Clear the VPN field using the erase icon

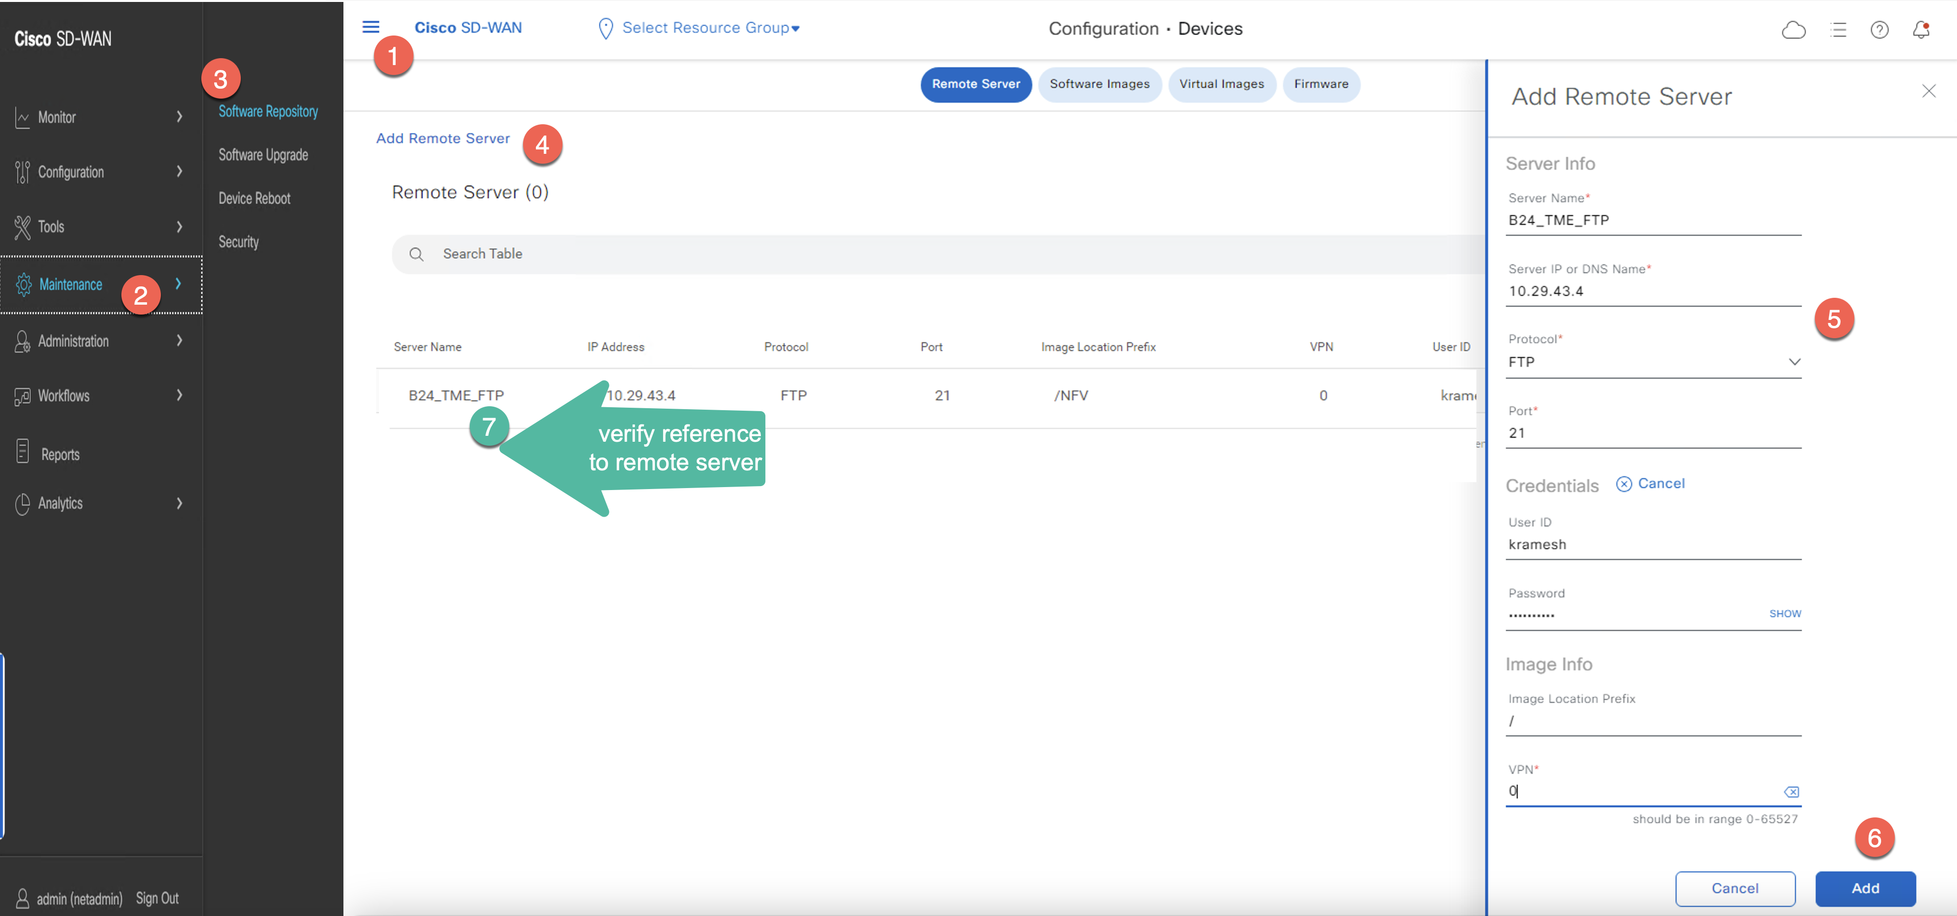[x=1791, y=792]
